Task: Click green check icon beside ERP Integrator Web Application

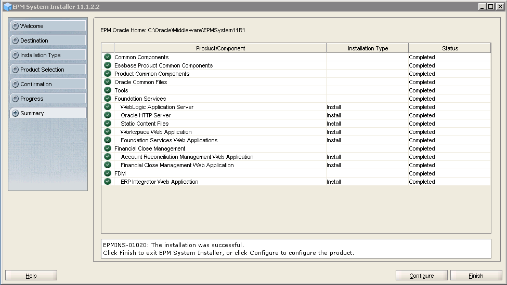Action: (108, 182)
